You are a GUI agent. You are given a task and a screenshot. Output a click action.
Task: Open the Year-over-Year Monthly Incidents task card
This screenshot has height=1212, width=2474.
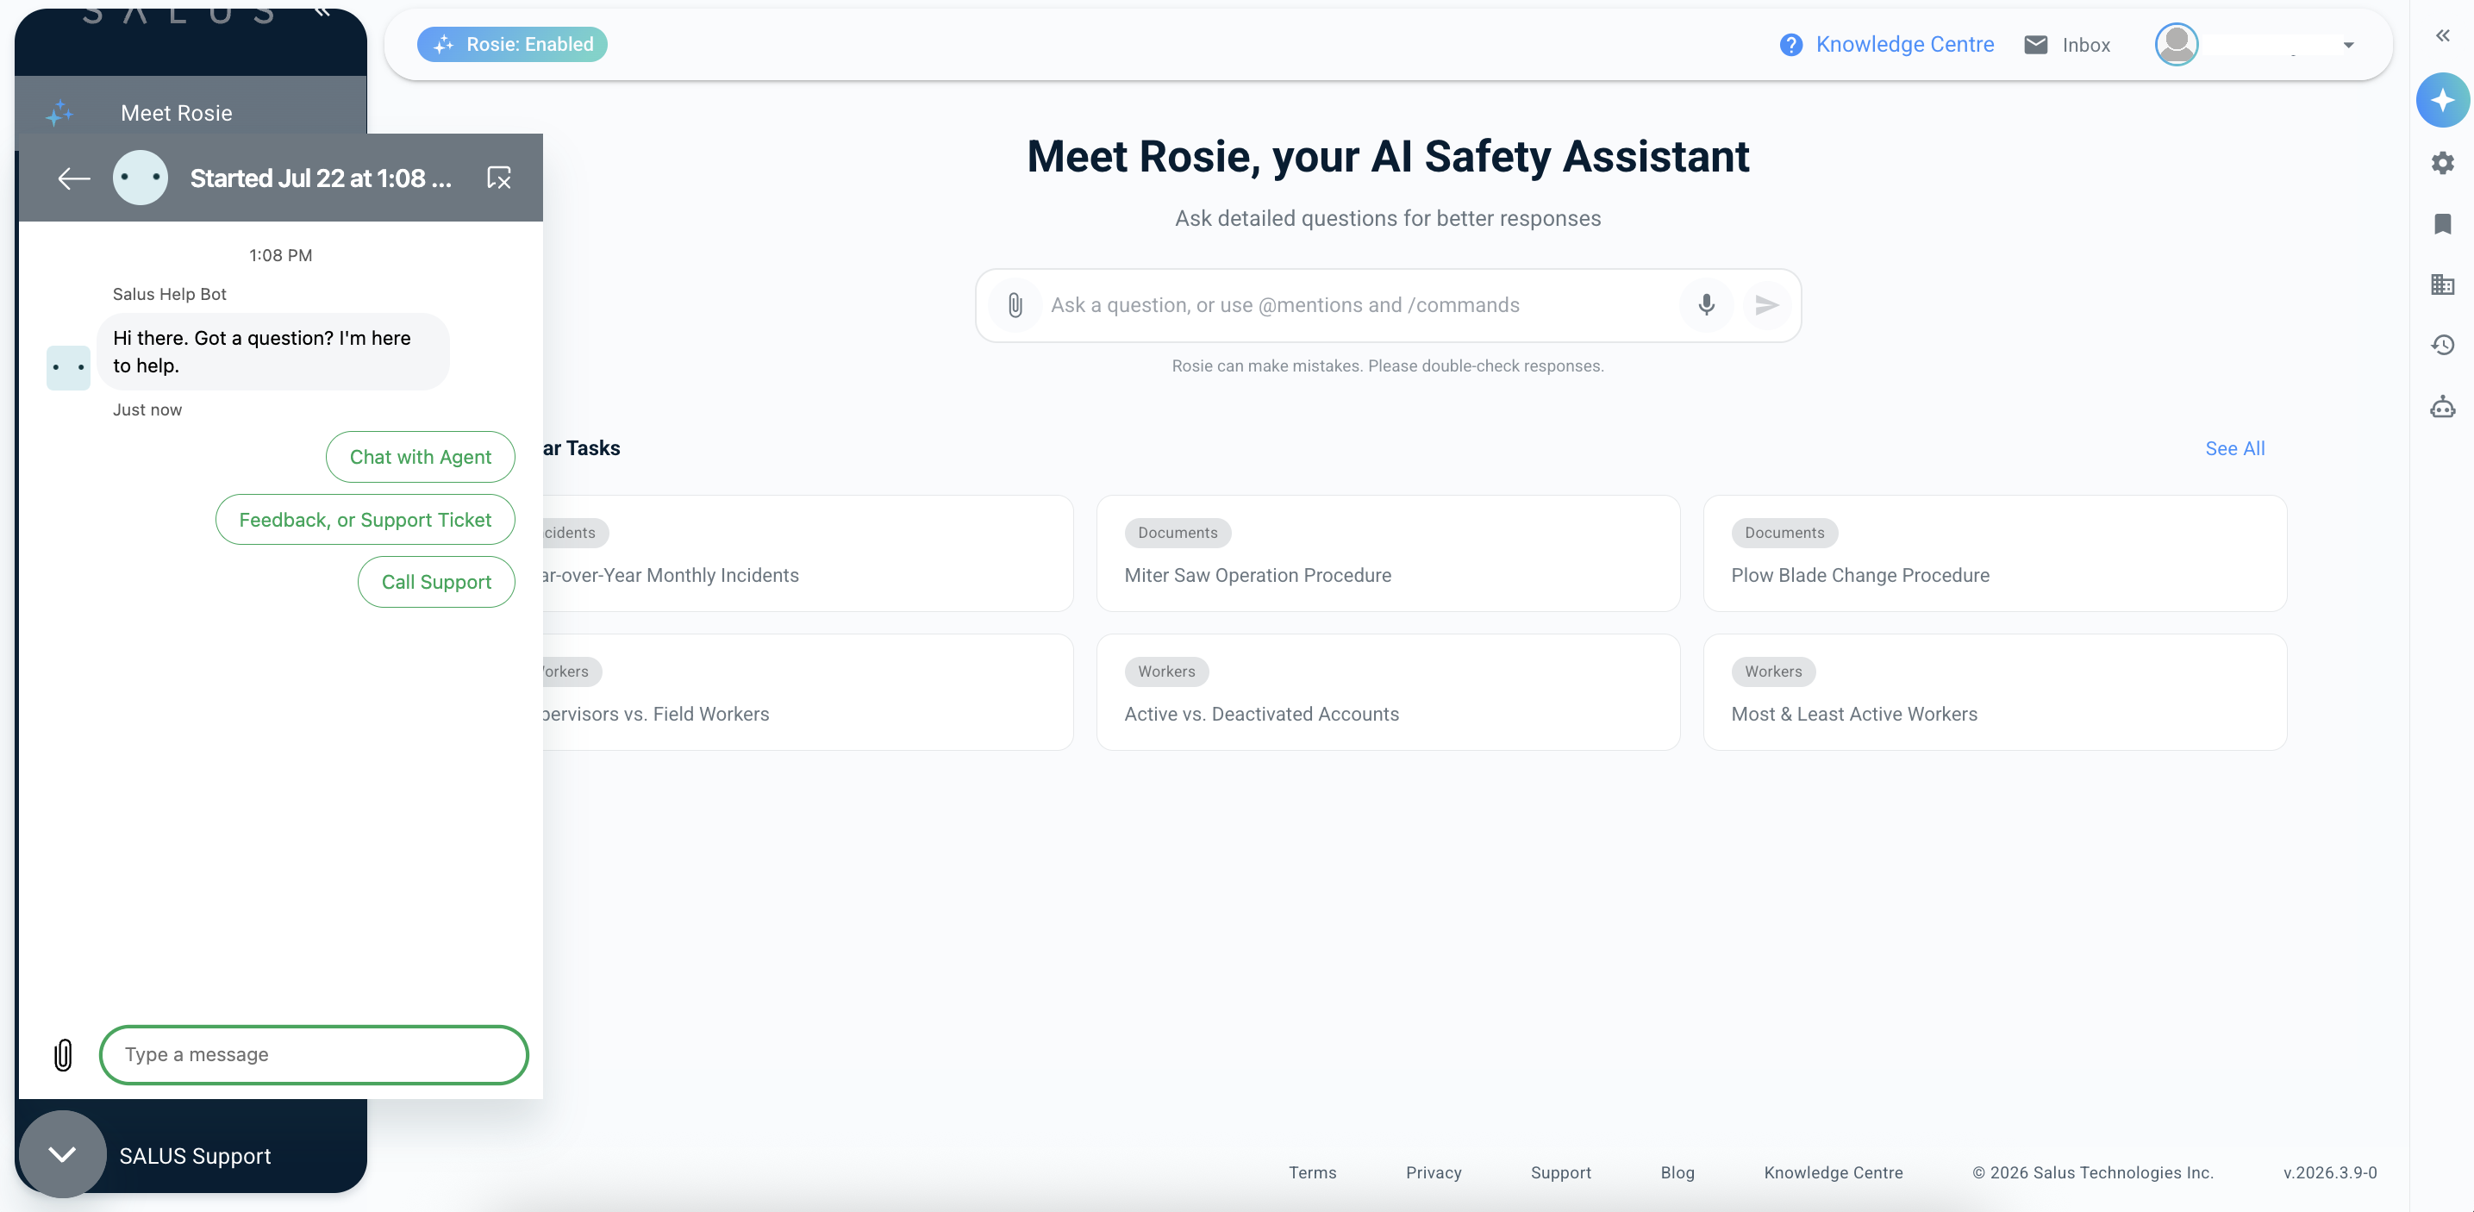808,553
